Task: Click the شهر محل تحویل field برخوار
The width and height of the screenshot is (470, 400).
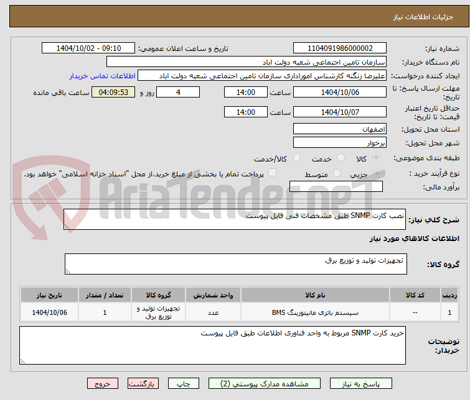Action: pos(340,143)
